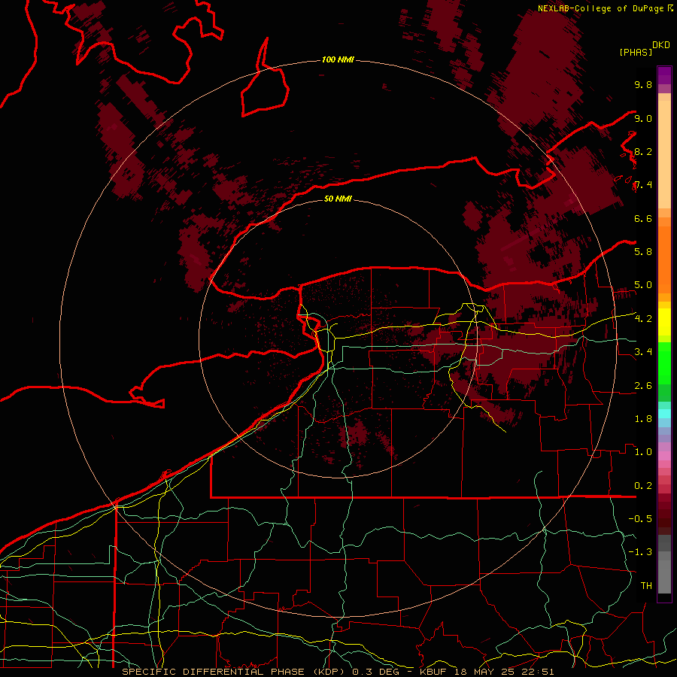Click the 5.8 value on color scale
This screenshot has width=677, height=677.
tap(643, 252)
